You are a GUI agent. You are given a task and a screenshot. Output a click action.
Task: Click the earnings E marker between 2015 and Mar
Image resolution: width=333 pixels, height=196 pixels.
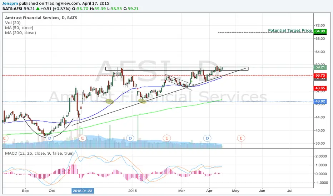(x=167, y=138)
